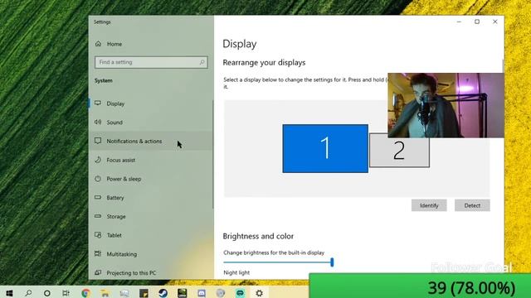Image resolution: width=531 pixels, height=298 pixels.
Task: Open NVIDIA GeForce app from taskbar
Action: (183, 293)
